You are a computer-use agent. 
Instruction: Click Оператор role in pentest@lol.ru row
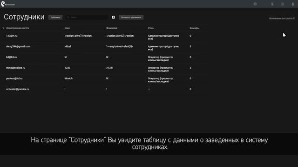tap(160, 80)
